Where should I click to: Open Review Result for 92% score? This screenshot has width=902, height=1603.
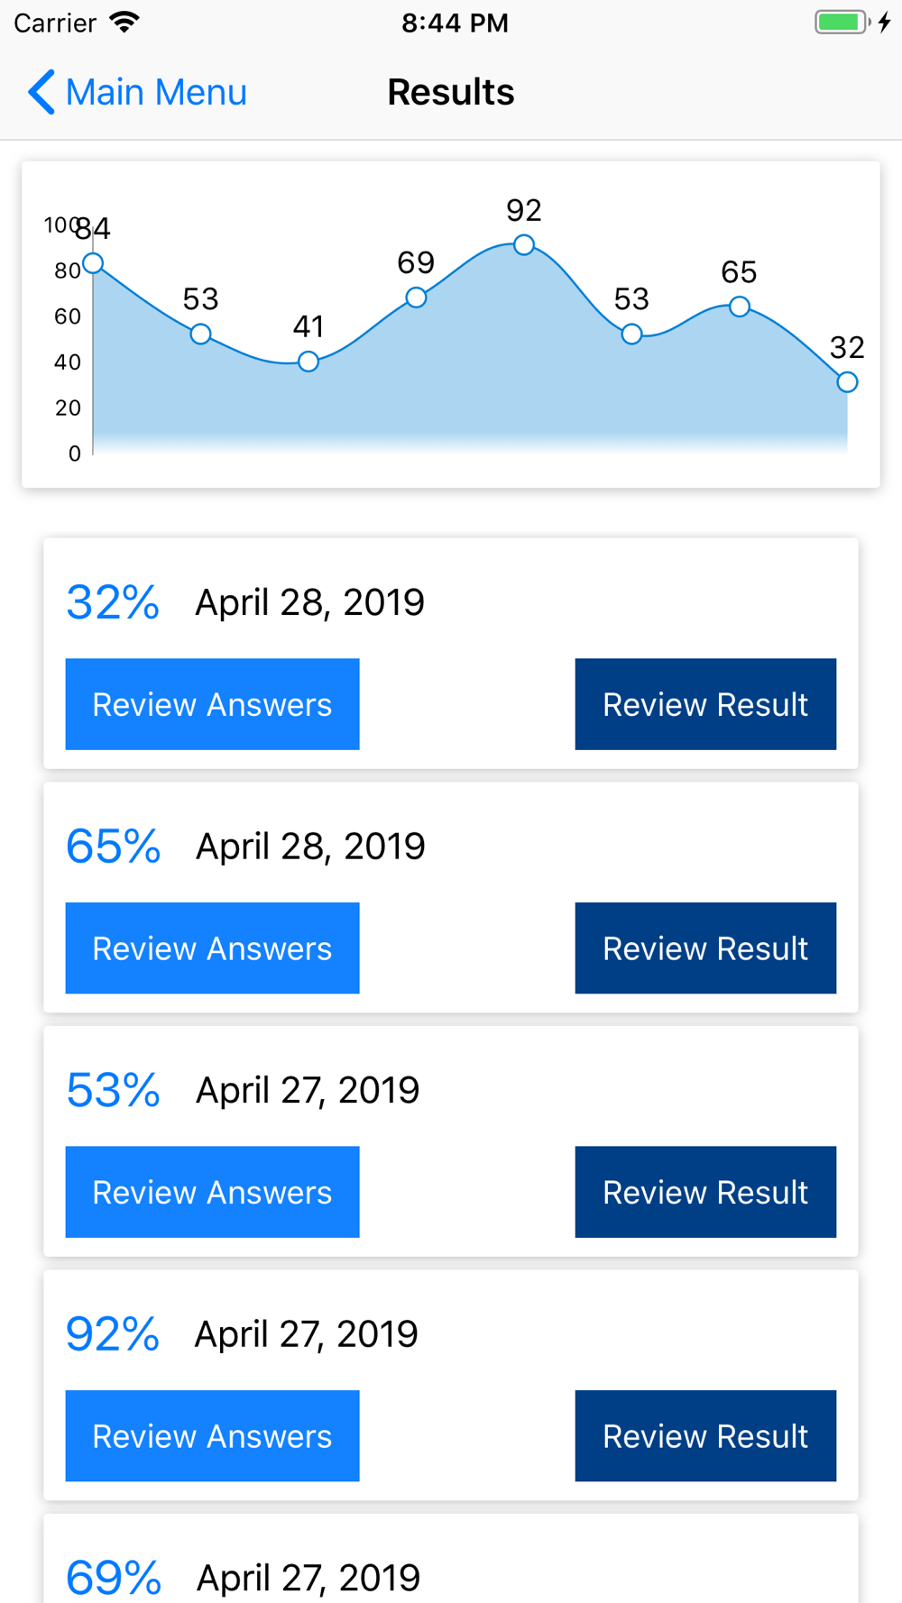tap(705, 1436)
